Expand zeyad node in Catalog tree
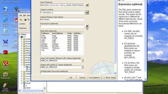The height and width of the screenshot is (94, 168). pos(22,83)
